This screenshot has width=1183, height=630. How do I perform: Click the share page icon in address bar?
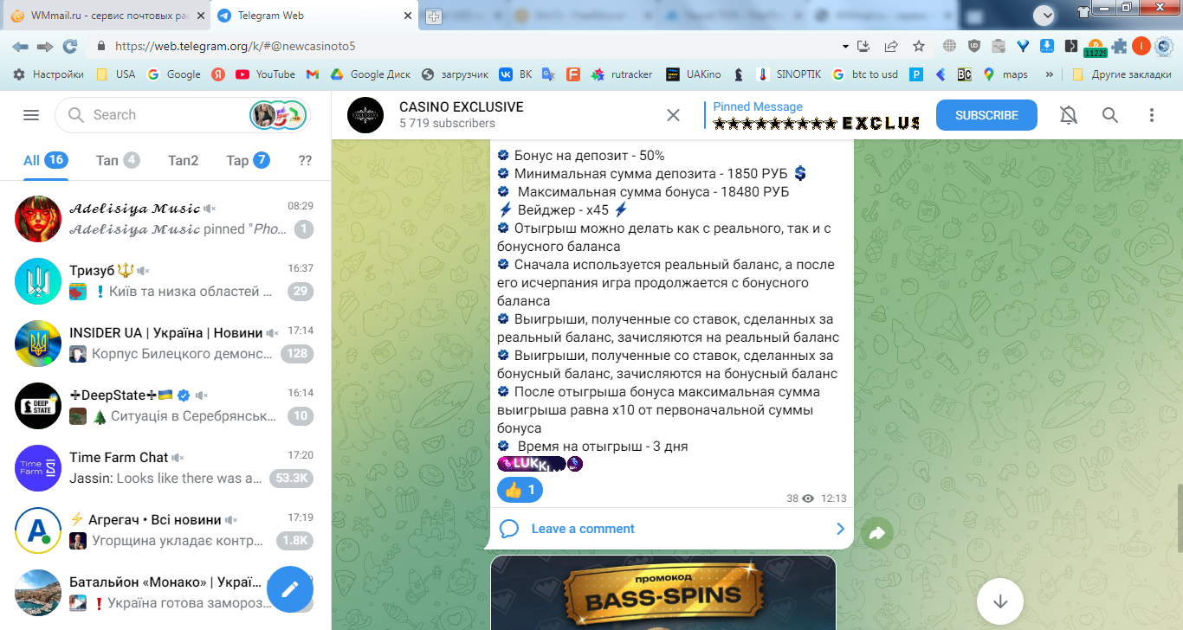coord(890,46)
